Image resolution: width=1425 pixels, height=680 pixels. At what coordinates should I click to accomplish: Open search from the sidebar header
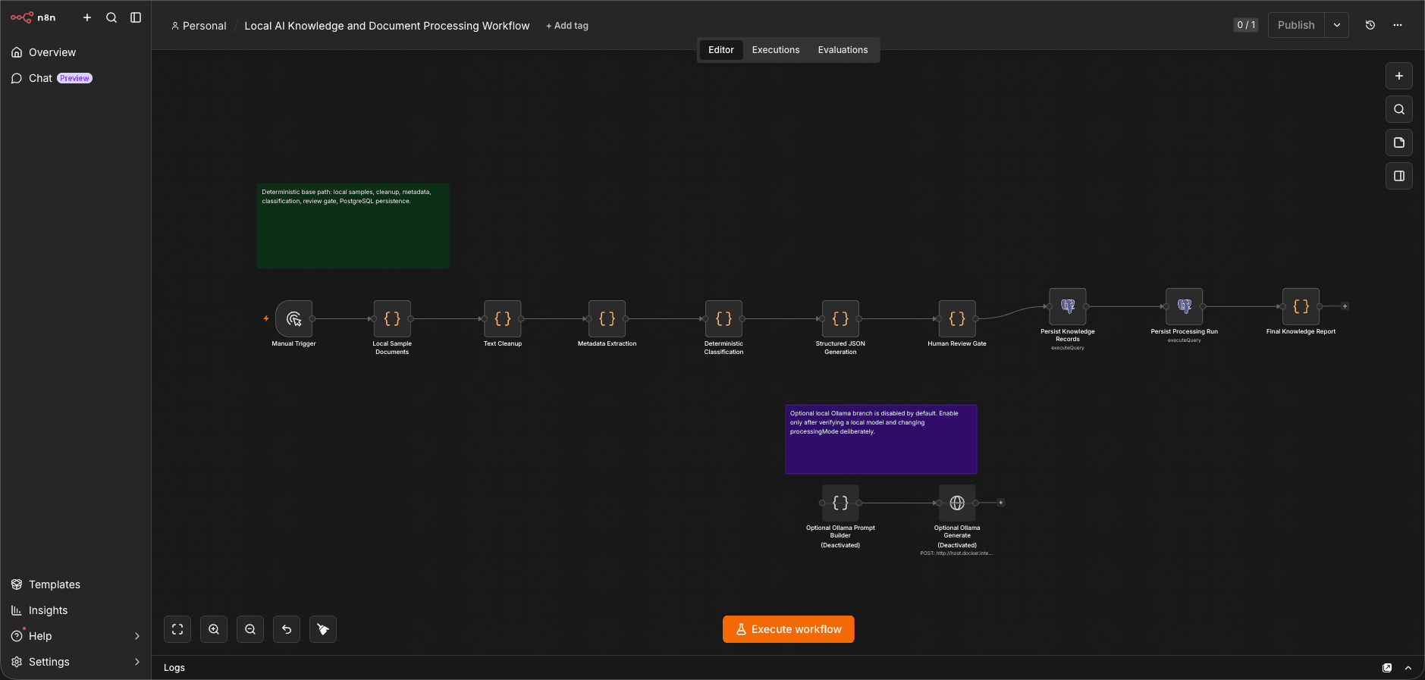(111, 17)
